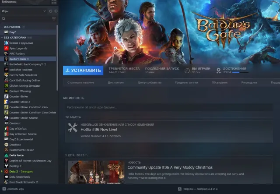Screen dimensions: 280x194
Task: Open Community Update #36 news article
Action: 170,167
